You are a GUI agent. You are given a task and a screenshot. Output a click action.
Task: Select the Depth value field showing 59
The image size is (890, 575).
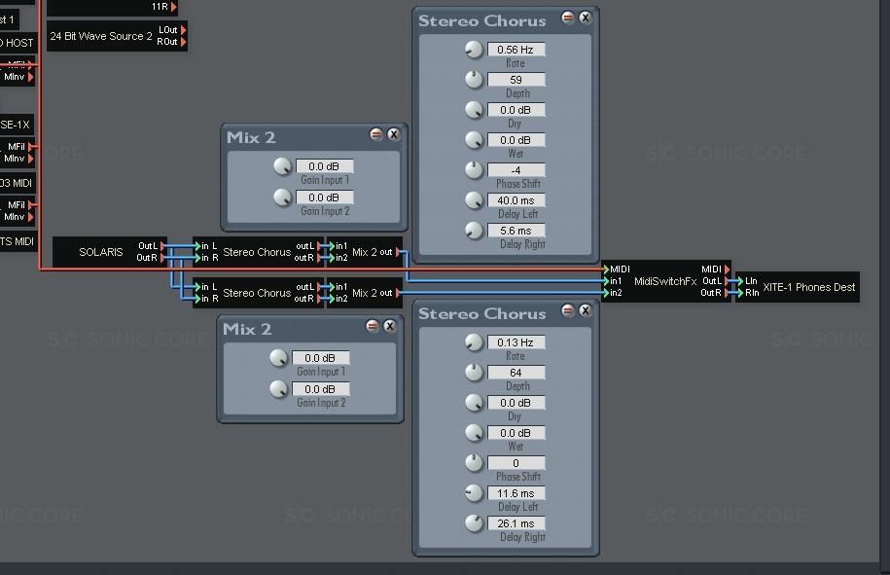coord(516,80)
